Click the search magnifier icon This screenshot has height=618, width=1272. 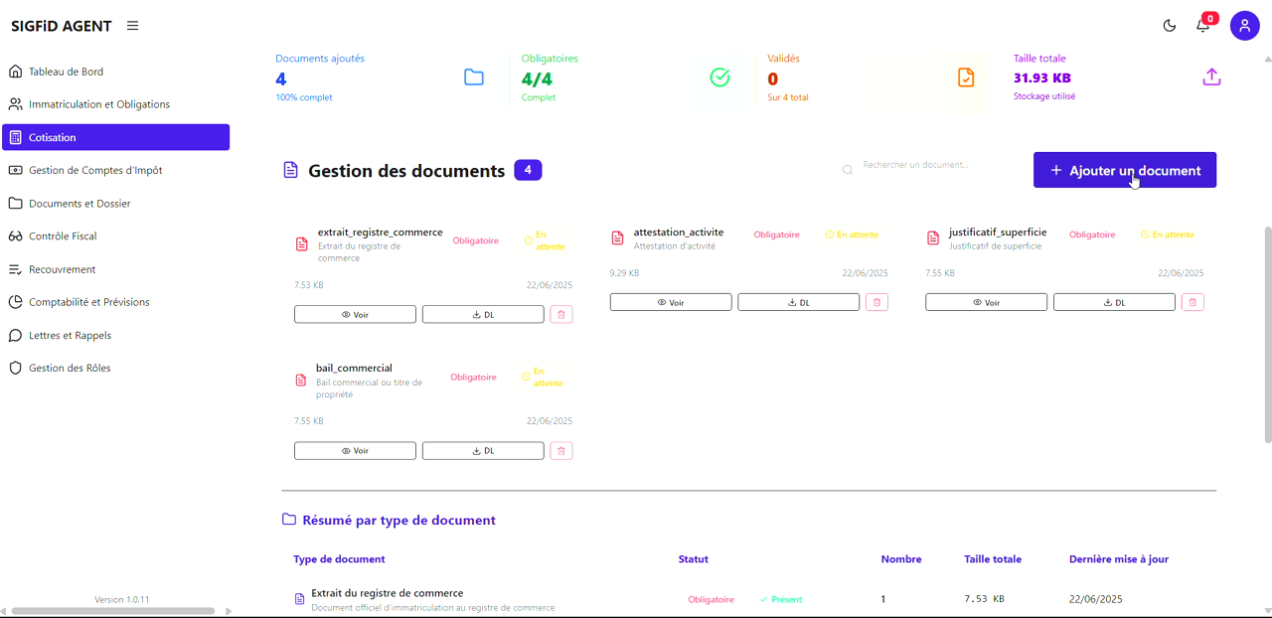tap(848, 169)
